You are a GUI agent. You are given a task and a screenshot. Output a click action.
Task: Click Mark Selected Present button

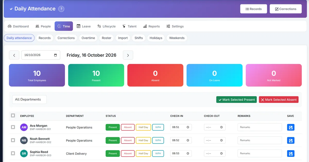tap(236, 100)
